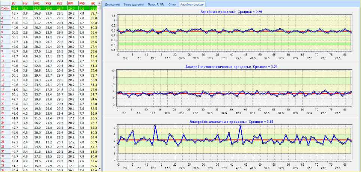Select the average HR cell 75.5
The height and width of the screenshot is (172, 361).
[93, 9]
